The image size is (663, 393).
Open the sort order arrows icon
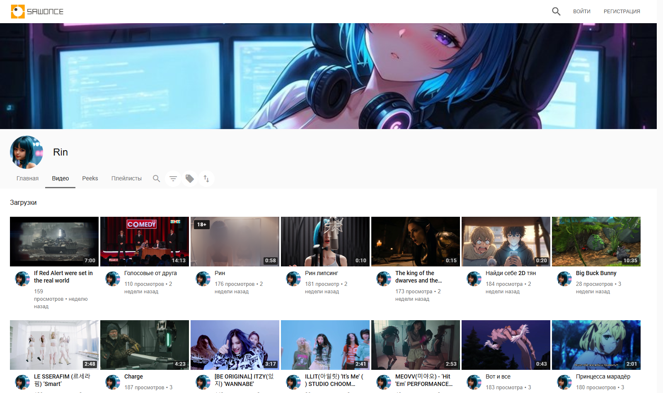pyautogui.click(x=206, y=179)
